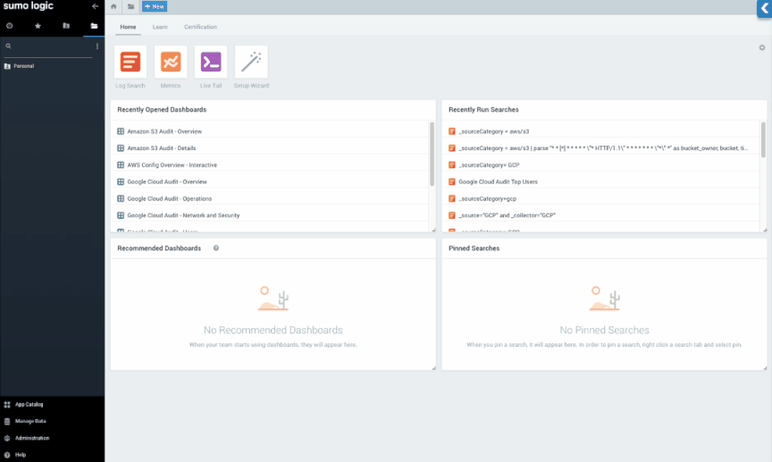Open Google Cloud Audit - Operations dashboard
This screenshot has height=462, width=772.
pyautogui.click(x=170, y=198)
